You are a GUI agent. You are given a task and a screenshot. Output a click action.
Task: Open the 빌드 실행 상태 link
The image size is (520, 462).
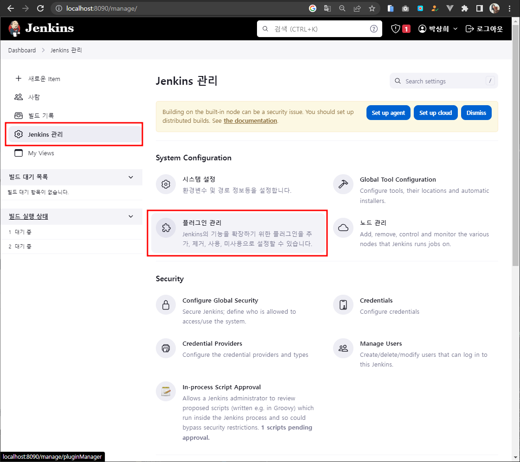pyautogui.click(x=28, y=216)
